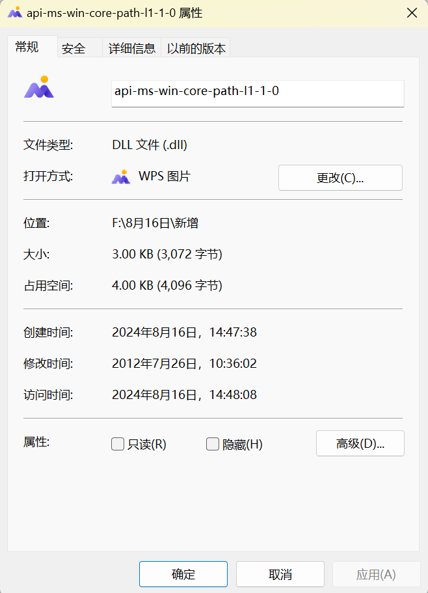Select access time 2024年8月16日, 14:48:08
Viewport: 428px width, 593px height.
tap(184, 395)
